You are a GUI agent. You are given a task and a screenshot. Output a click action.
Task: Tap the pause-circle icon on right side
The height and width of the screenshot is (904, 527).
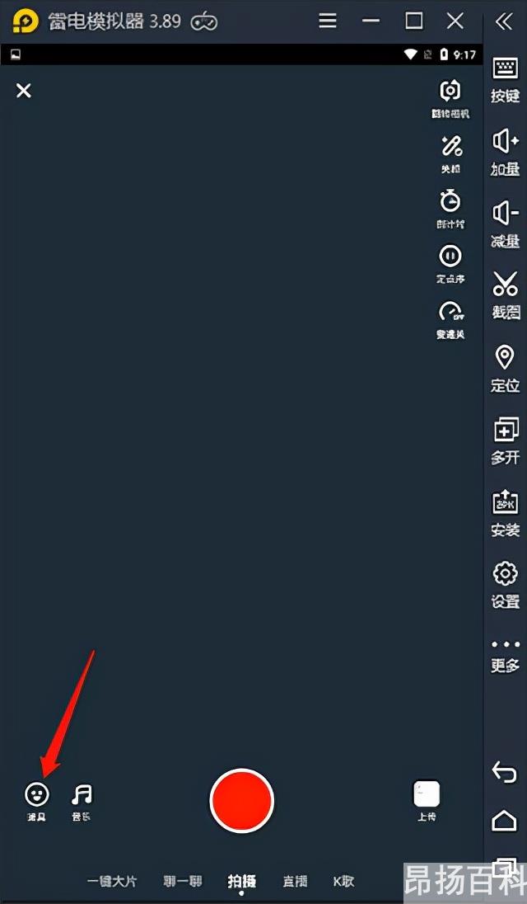450,256
